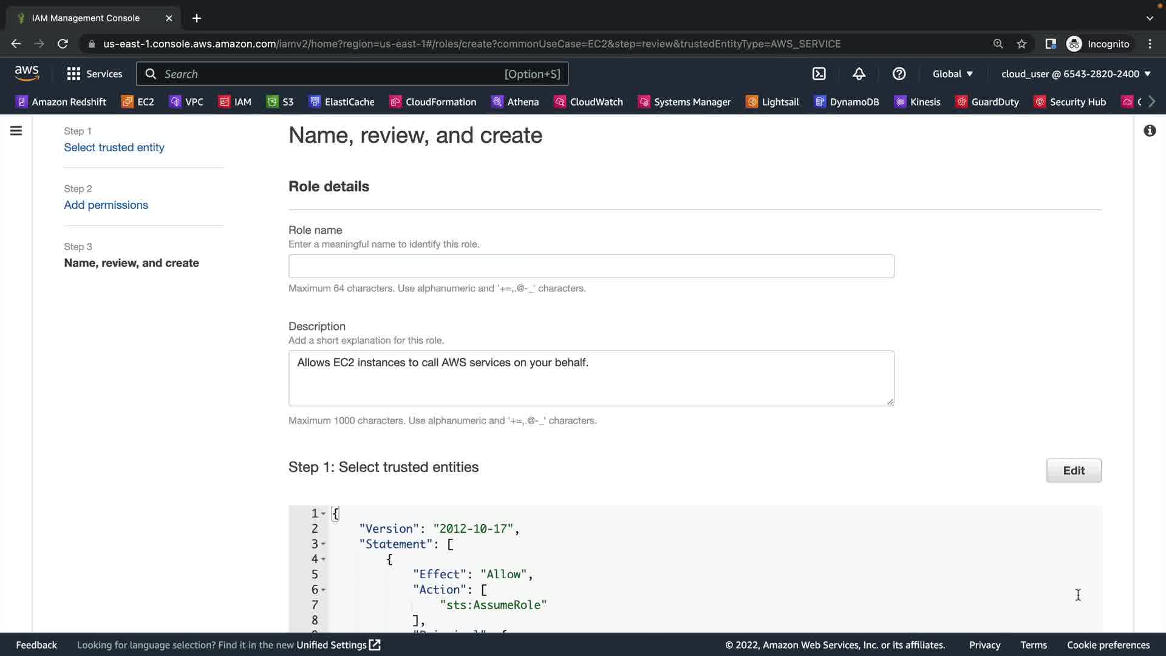Click the AWS logo home icon
The image size is (1166, 656).
click(x=27, y=73)
